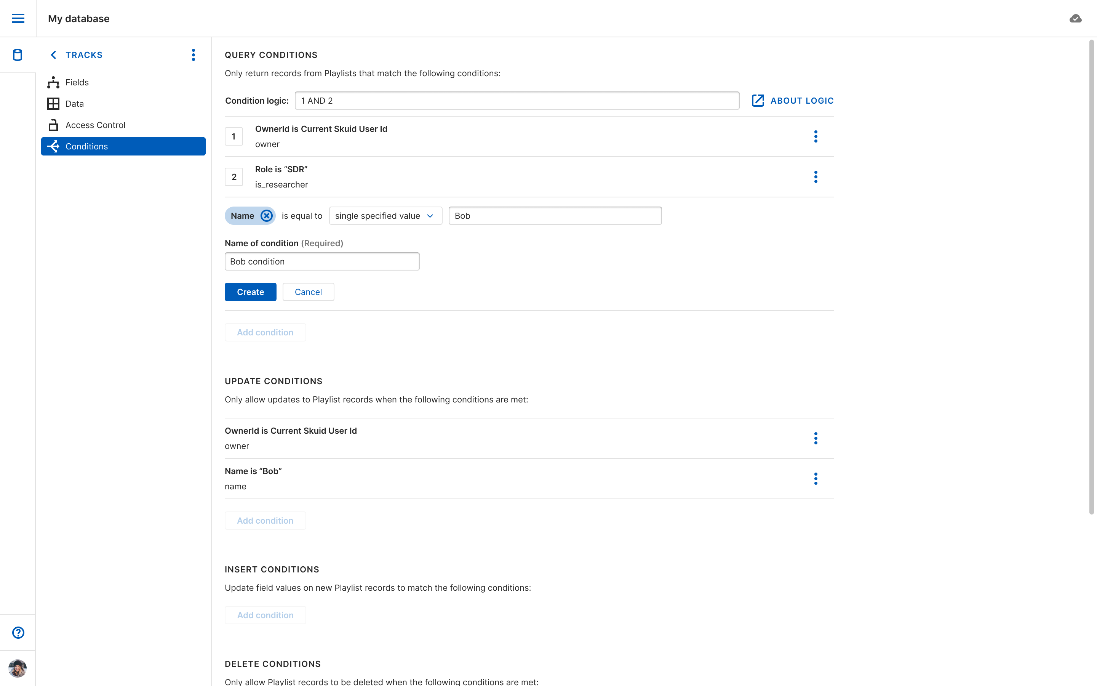This screenshot has height=686, width=1097.
Task: Click the cloud sync status icon
Action: [1075, 19]
